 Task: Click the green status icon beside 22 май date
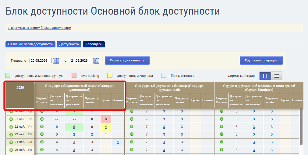coord(11,127)
